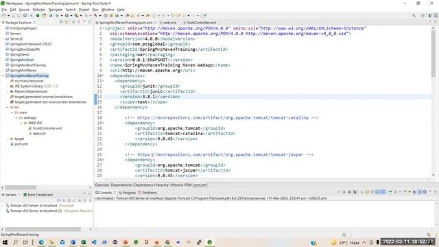Stop the server from Servers toolbar

click(80, 200)
